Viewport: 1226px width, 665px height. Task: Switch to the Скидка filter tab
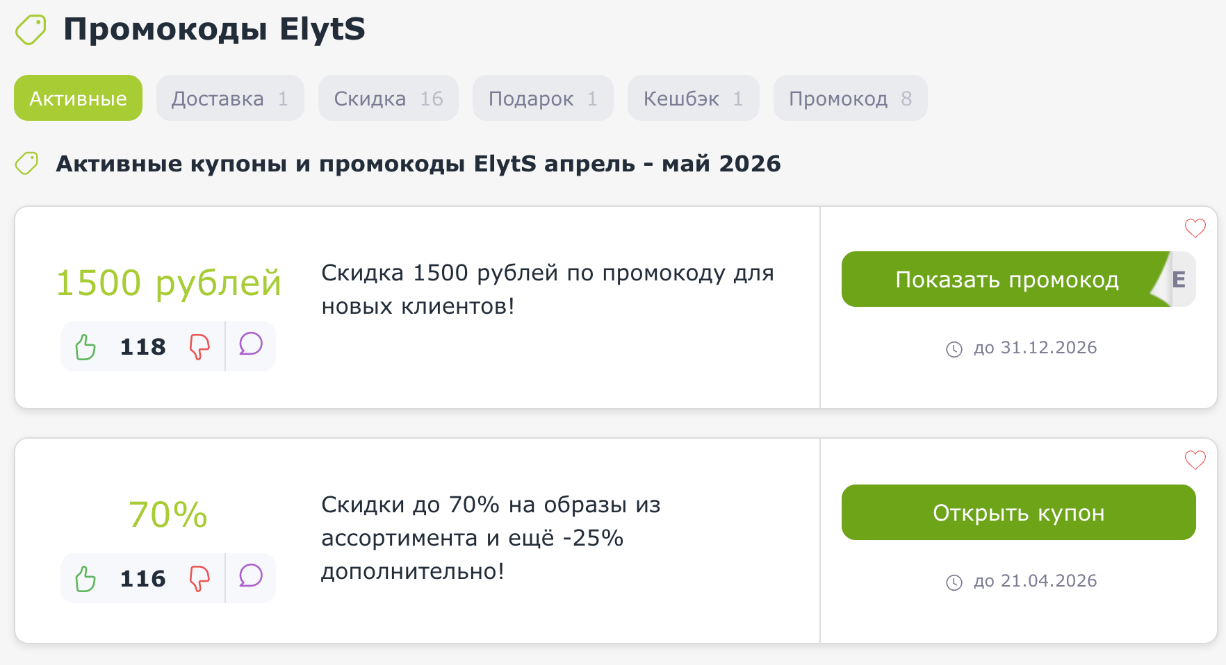(388, 98)
